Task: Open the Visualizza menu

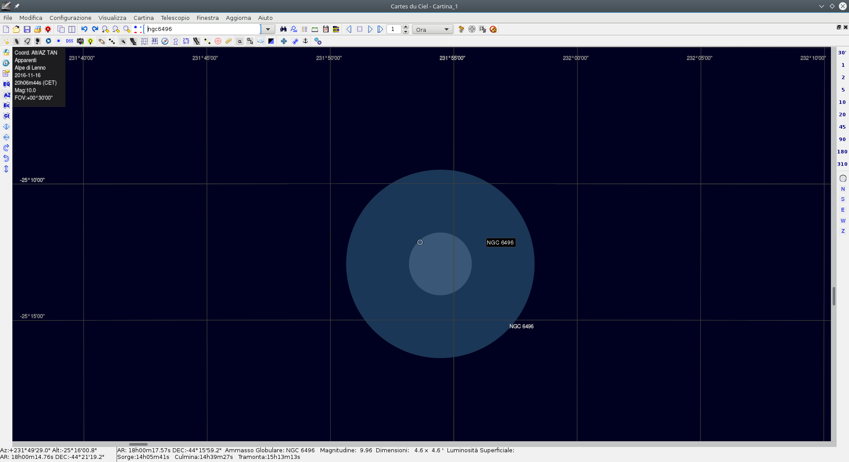Action: (x=112, y=18)
